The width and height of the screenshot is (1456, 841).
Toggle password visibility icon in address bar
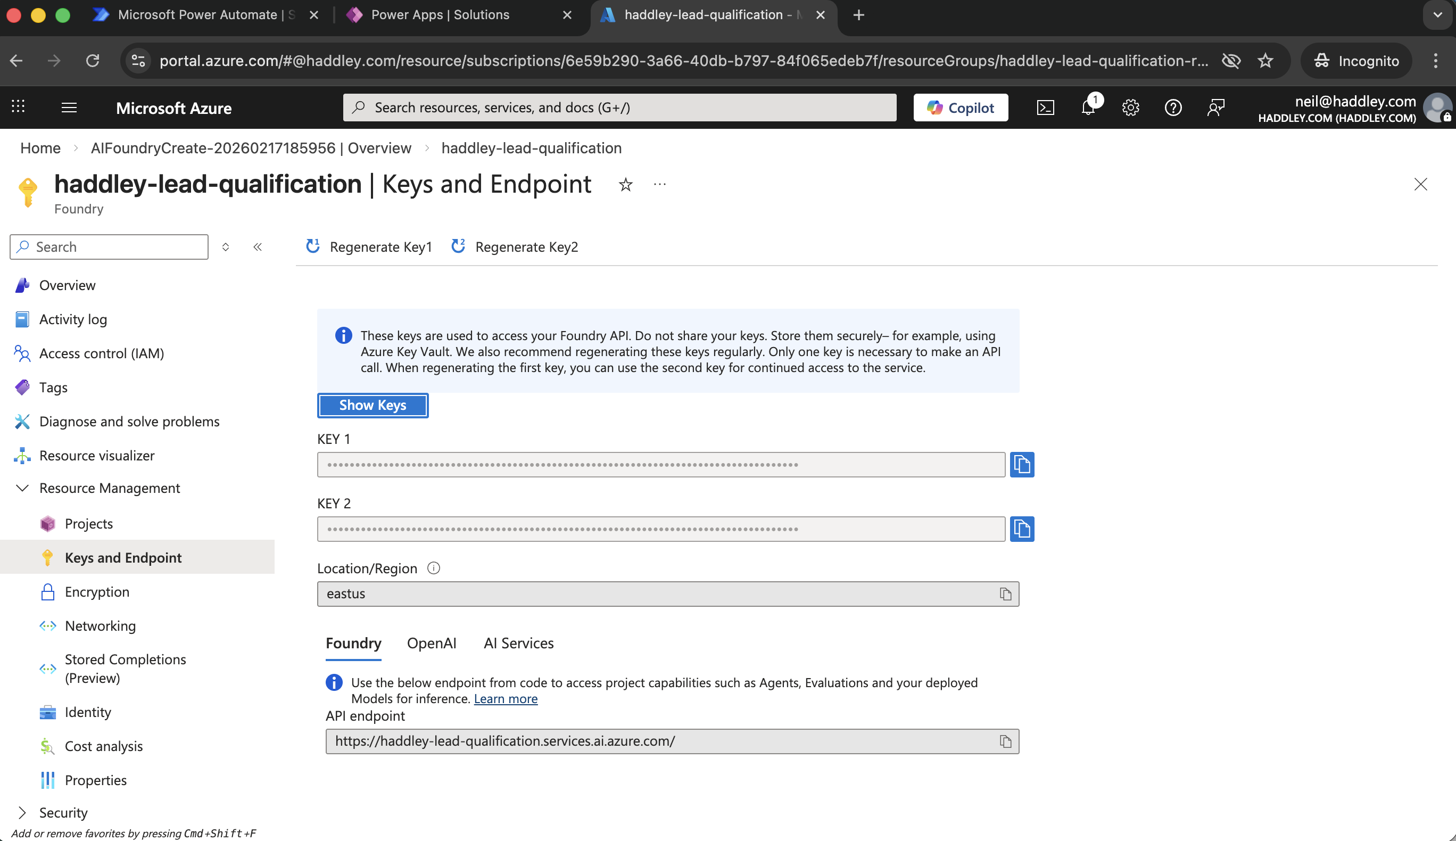(1231, 61)
